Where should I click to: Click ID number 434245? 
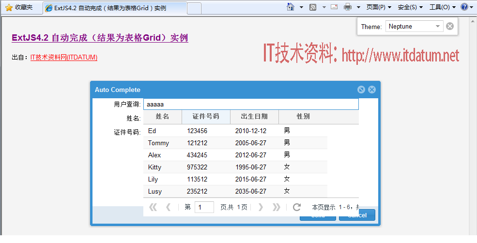pyautogui.click(x=197, y=155)
